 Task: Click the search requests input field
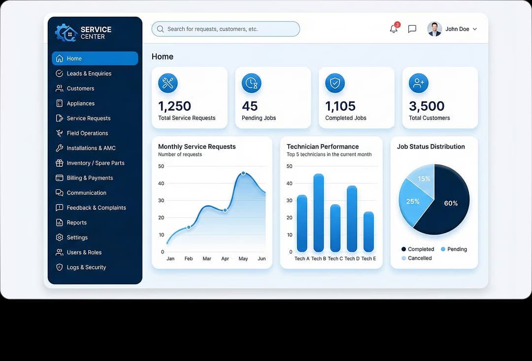(225, 29)
